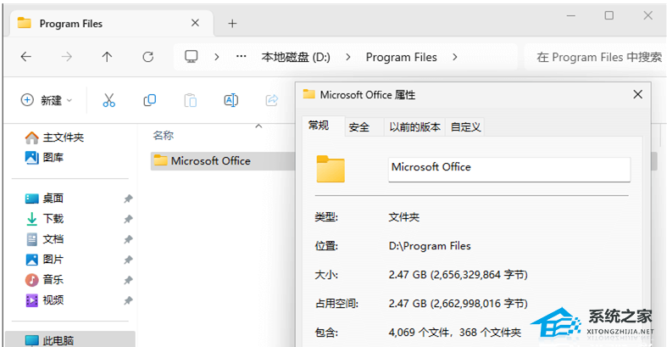Click the pin icon next to 音乐

(x=128, y=280)
